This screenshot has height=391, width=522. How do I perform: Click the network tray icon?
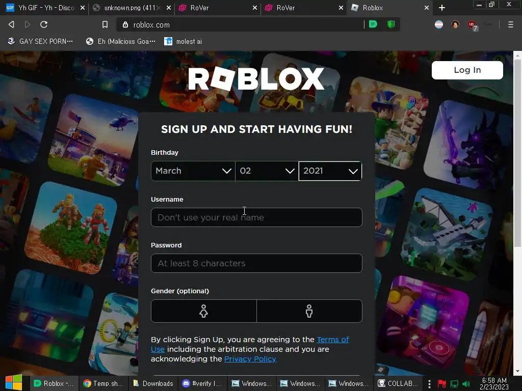tap(454, 384)
